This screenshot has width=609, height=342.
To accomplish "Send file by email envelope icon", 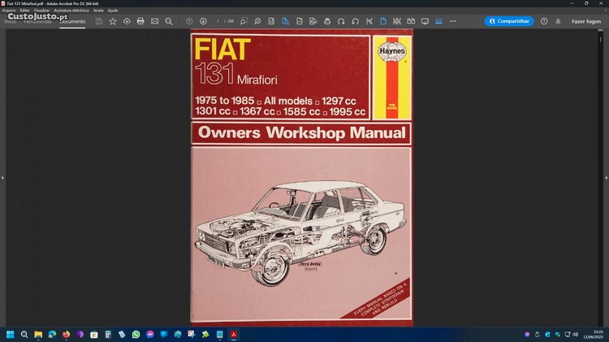I will tap(154, 21).
